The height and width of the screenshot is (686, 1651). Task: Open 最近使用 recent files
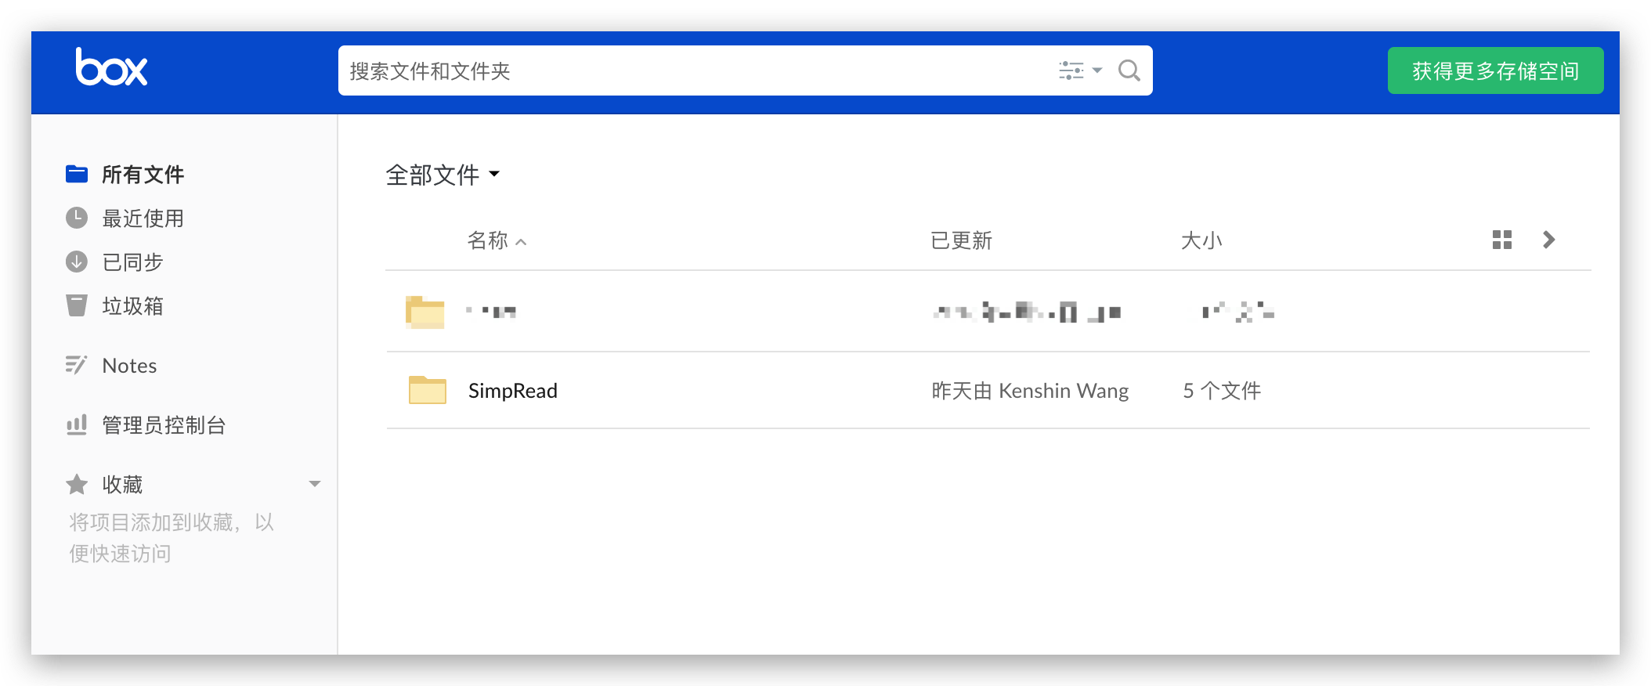click(x=143, y=218)
